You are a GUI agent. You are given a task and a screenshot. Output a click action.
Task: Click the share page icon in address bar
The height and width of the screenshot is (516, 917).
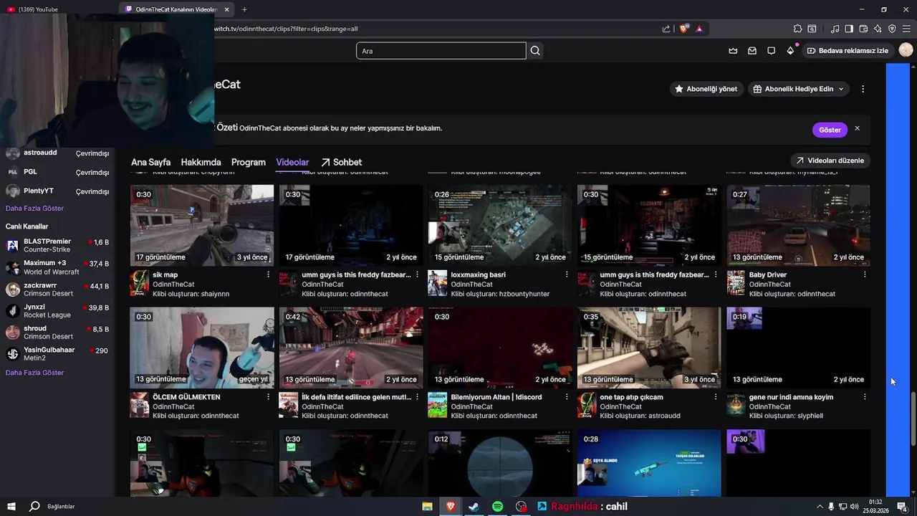click(666, 29)
